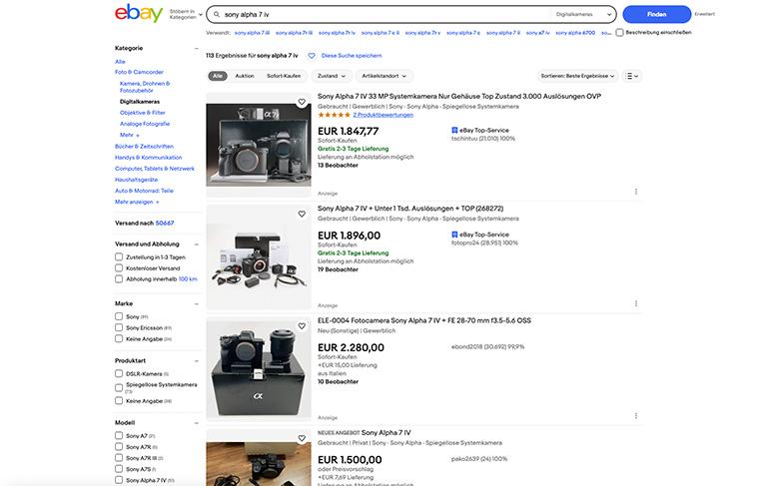Tick the Sony brand checkbox
The width and height of the screenshot is (769, 486).
click(119, 316)
